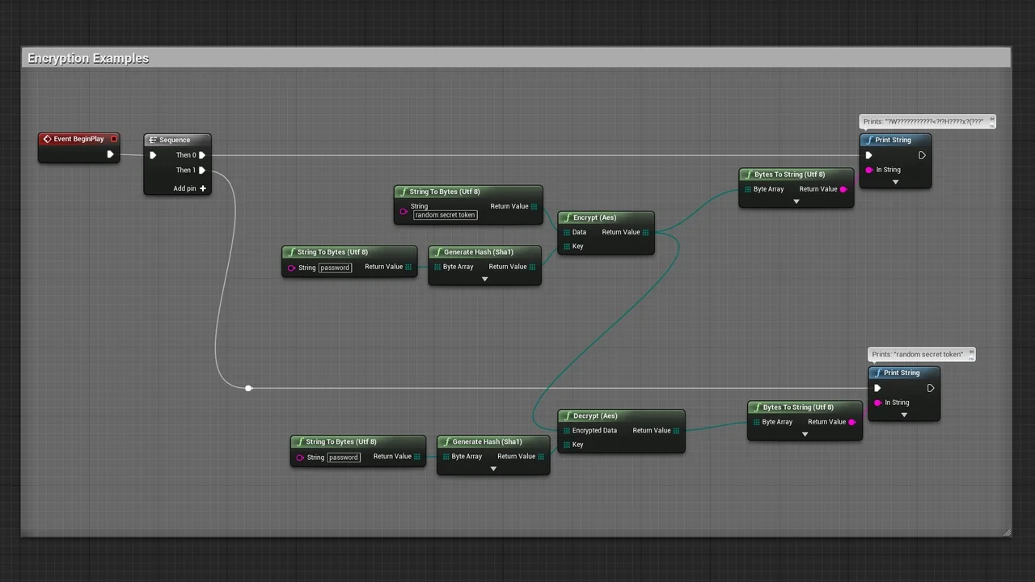Click Event BeginPlay's white execution output pin
This screenshot has width=1035, height=582.
tap(111, 154)
